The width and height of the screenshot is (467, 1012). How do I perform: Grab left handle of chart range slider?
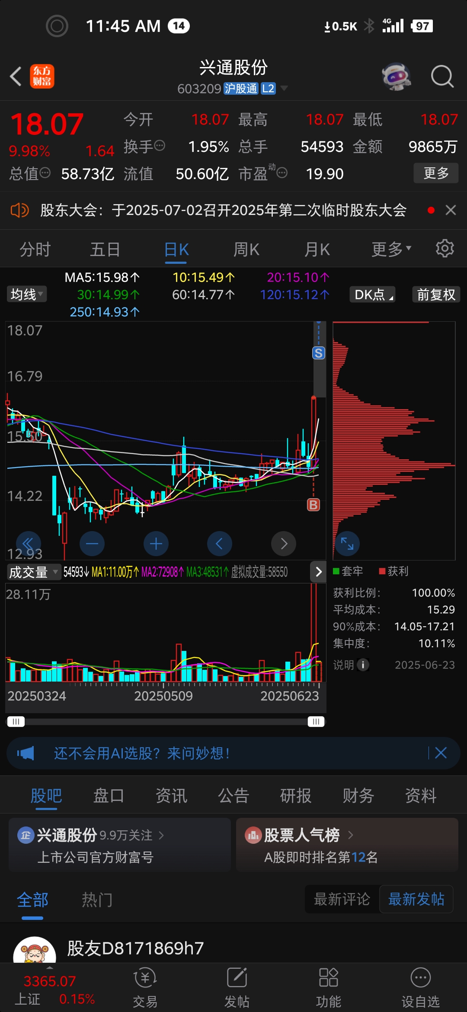pyautogui.click(x=16, y=721)
